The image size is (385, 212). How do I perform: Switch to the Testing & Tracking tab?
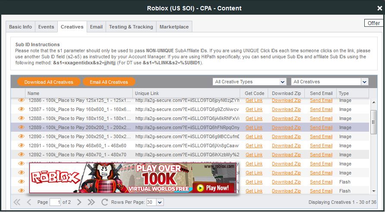click(131, 27)
